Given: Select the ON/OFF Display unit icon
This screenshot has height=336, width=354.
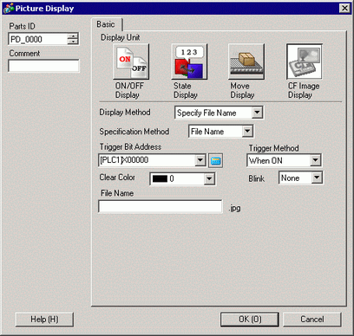Looking at the screenshot, I should 131,61.
